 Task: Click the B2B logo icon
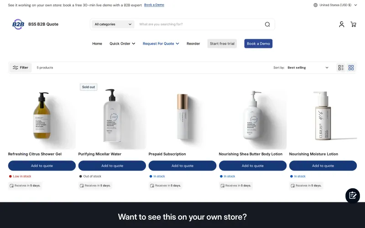click(18, 24)
